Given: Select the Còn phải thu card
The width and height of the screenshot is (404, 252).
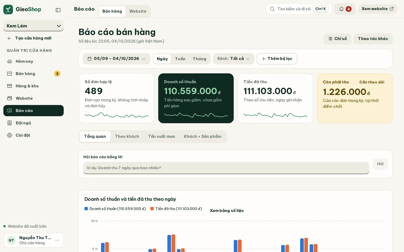Looking at the screenshot, I should 355,98.
